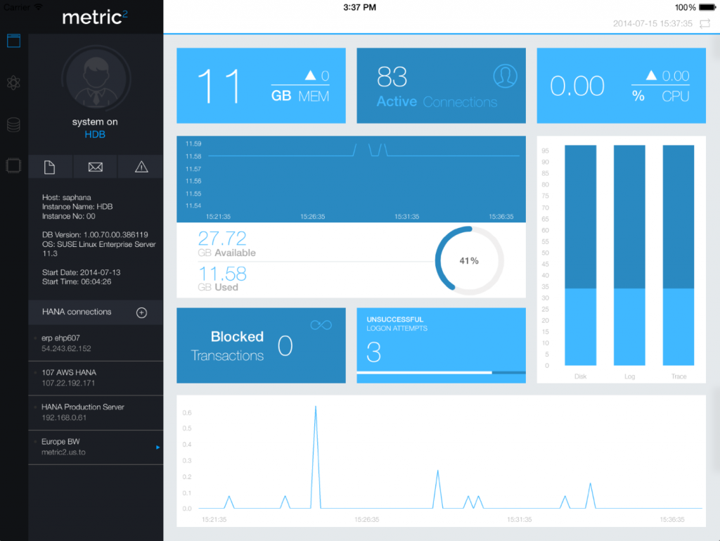This screenshot has height=541, width=720.
Task: Click the document page icon button
Action: point(49,167)
